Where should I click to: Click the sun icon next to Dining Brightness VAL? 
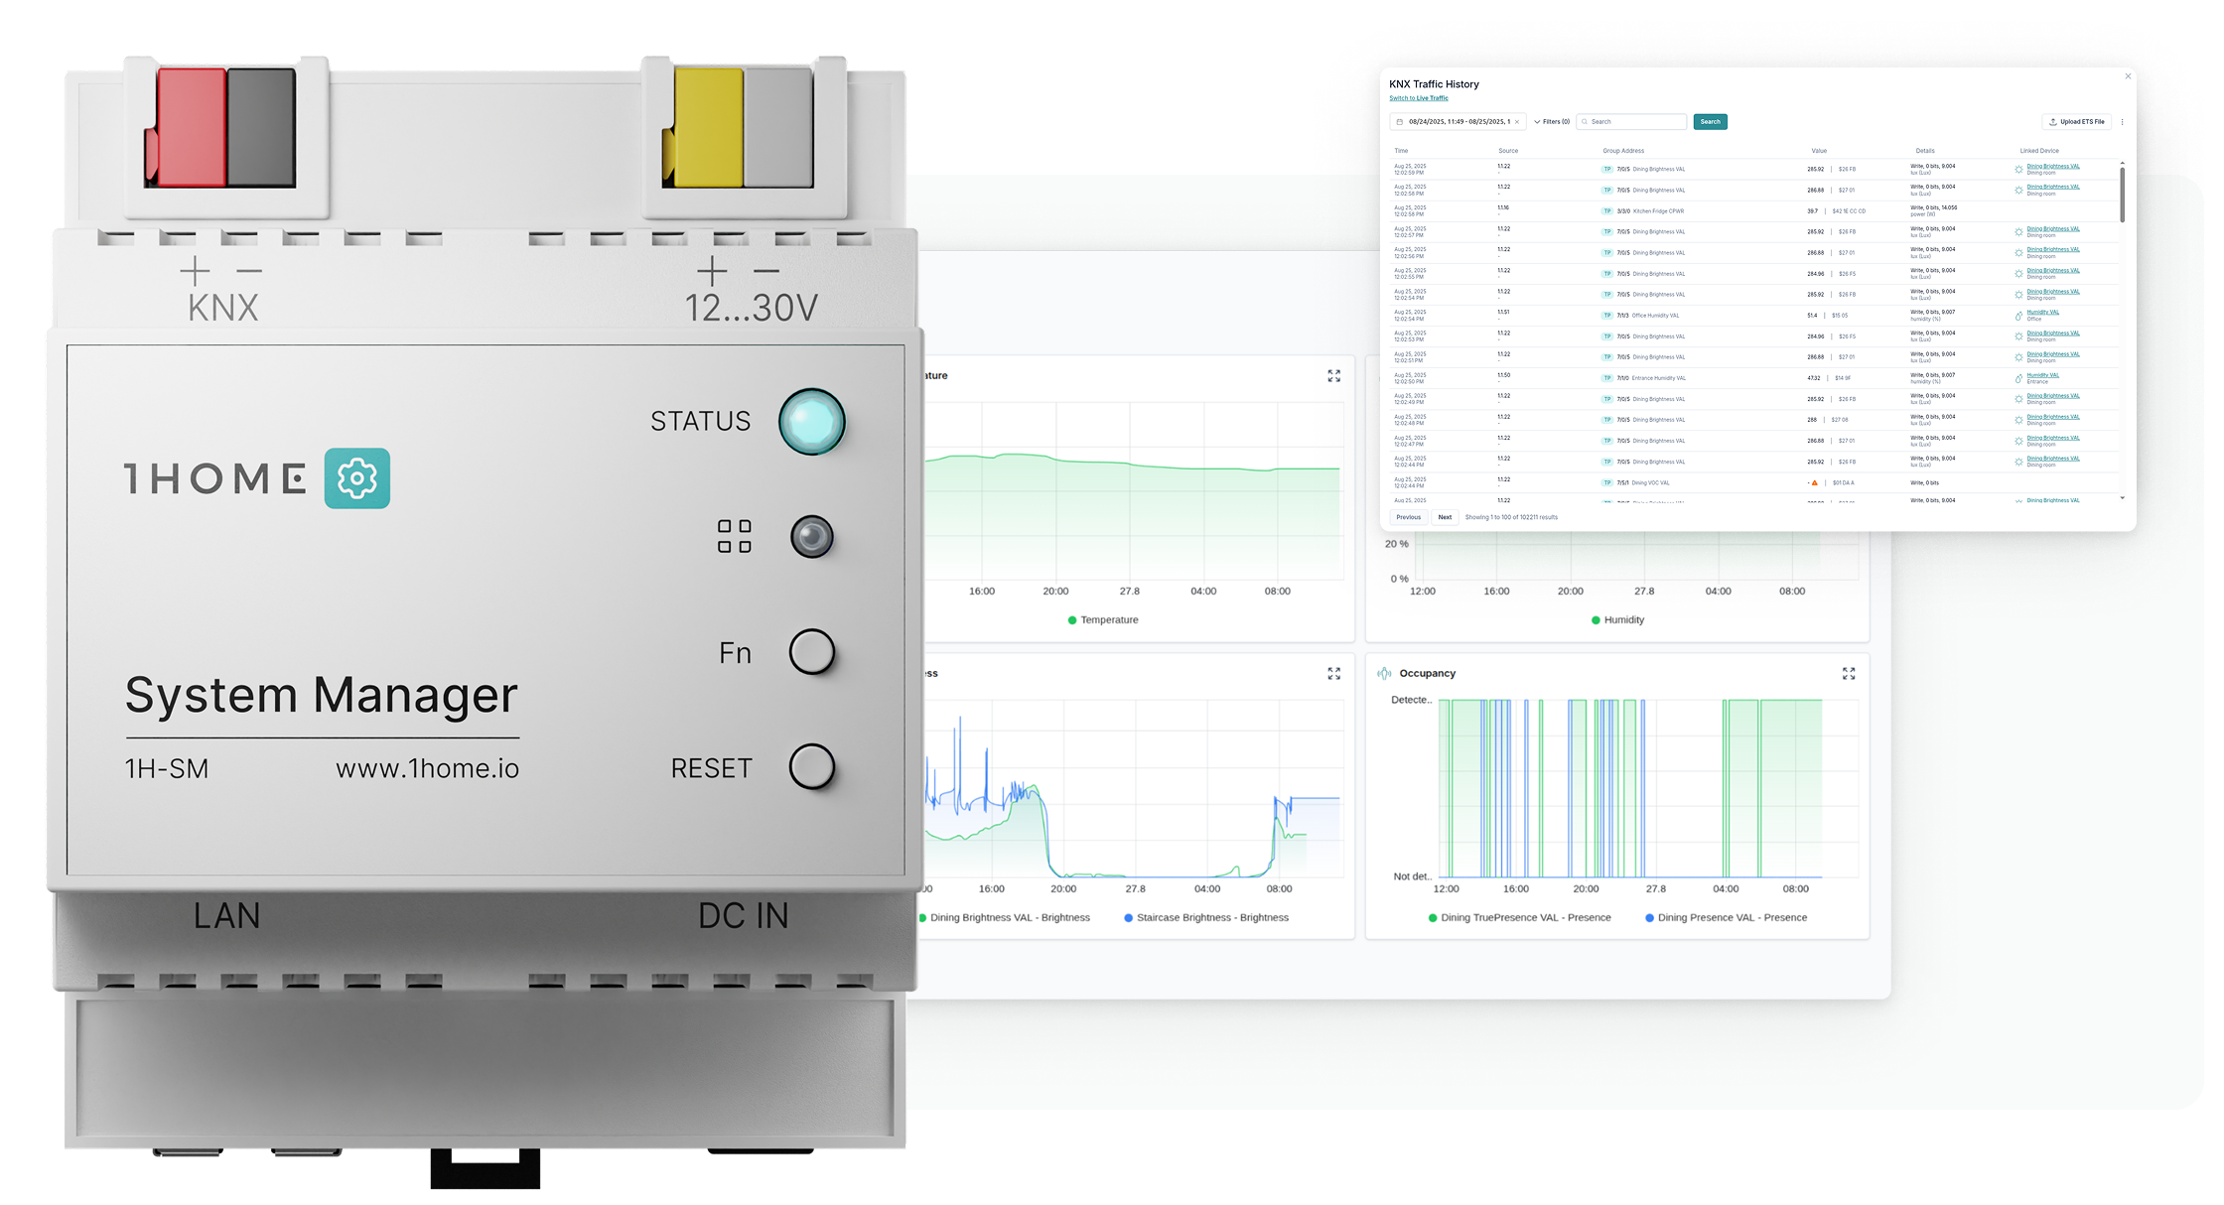pos(2018,169)
